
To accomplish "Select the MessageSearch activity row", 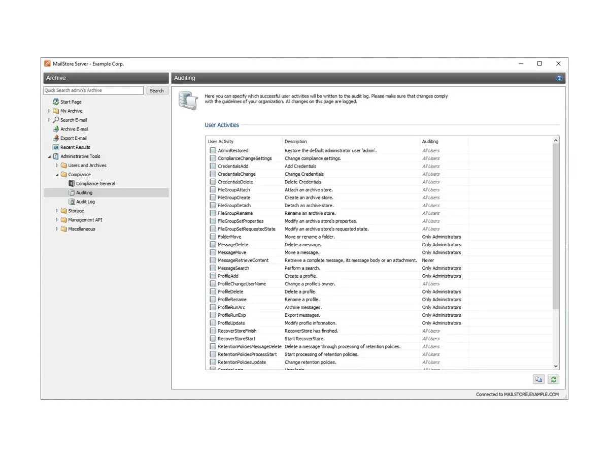I will click(379, 268).
